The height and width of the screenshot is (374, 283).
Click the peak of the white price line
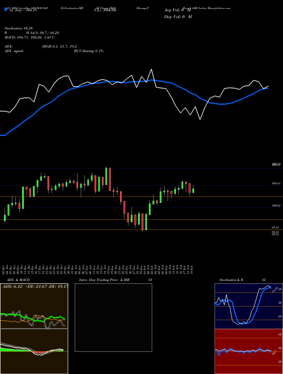click(151, 69)
